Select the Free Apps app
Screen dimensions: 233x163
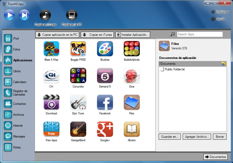pyautogui.click(x=51, y=132)
